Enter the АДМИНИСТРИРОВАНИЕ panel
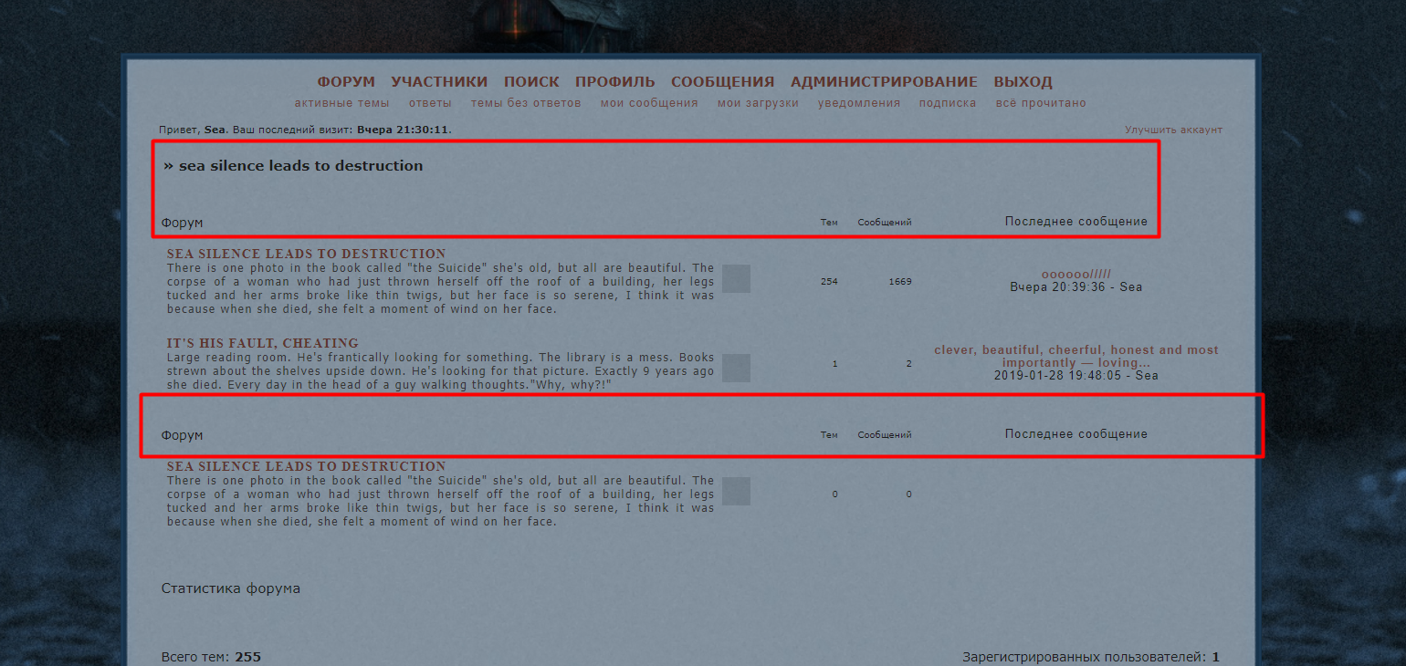1406x666 pixels. pyautogui.click(x=884, y=82)
